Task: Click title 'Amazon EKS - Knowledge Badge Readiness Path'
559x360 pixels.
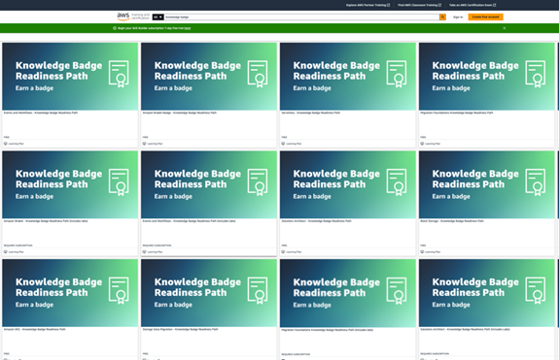Action: (35, 329)
